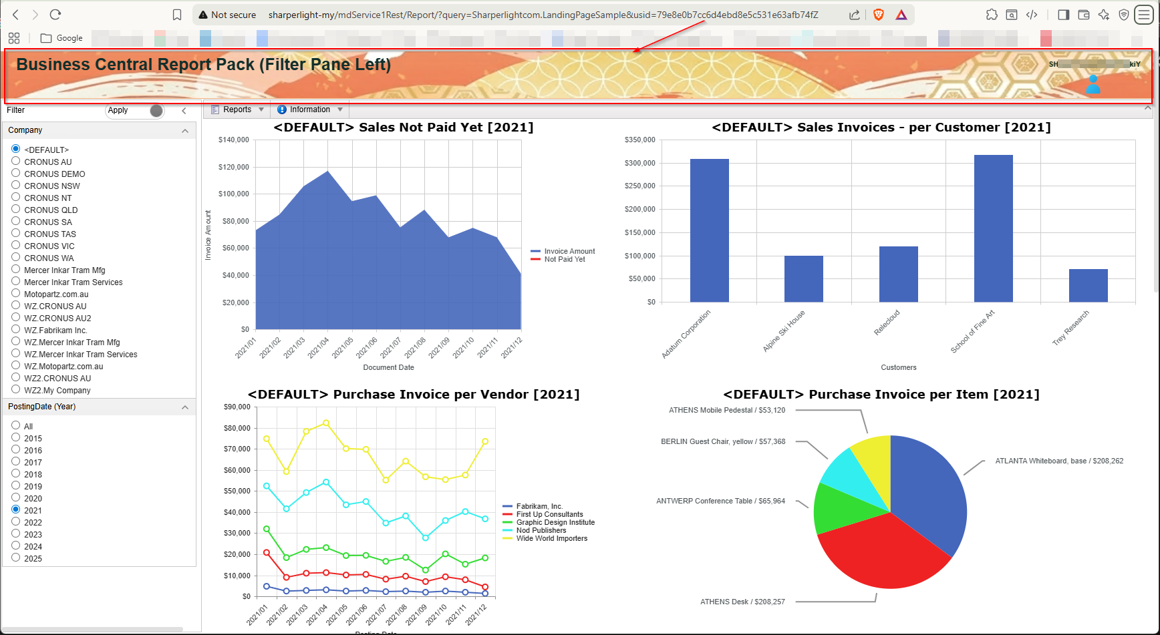Image resolution: width=1160 pixels, height=635 pixels.
Task: Click the Adatum Corporation bar
Action: pyautogui.click(x=710, y=230)
